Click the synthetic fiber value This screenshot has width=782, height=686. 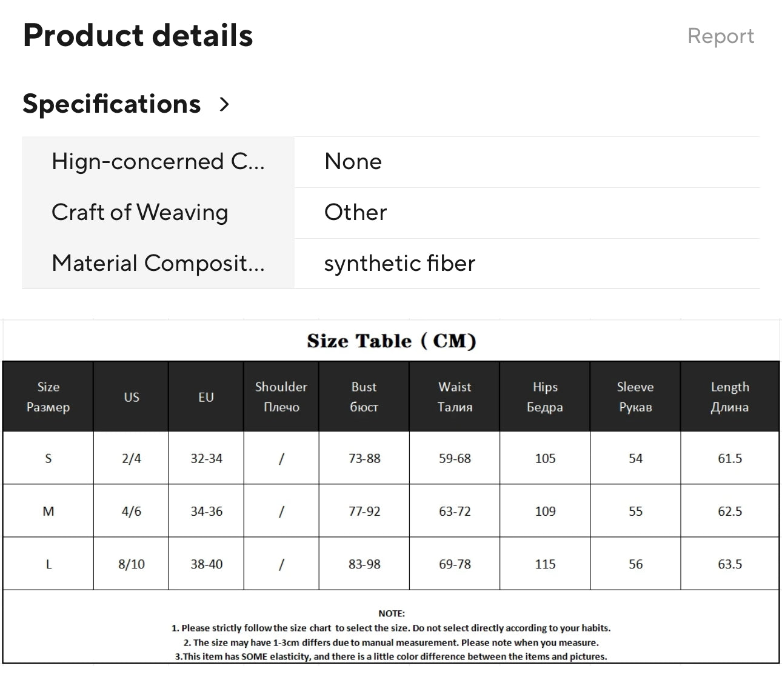[x=399, y=264]
